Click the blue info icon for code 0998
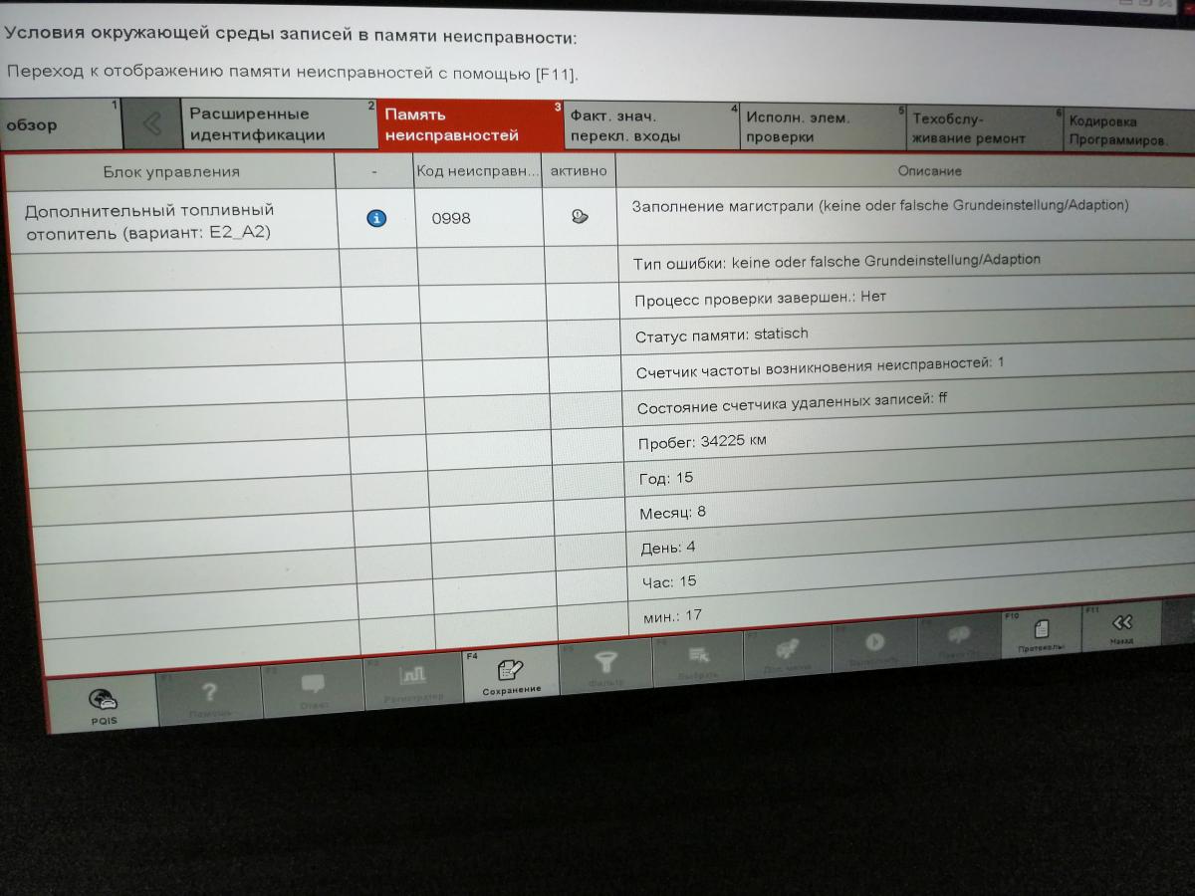Viewport: 1195px width, 896px height. tap(376, 219)
